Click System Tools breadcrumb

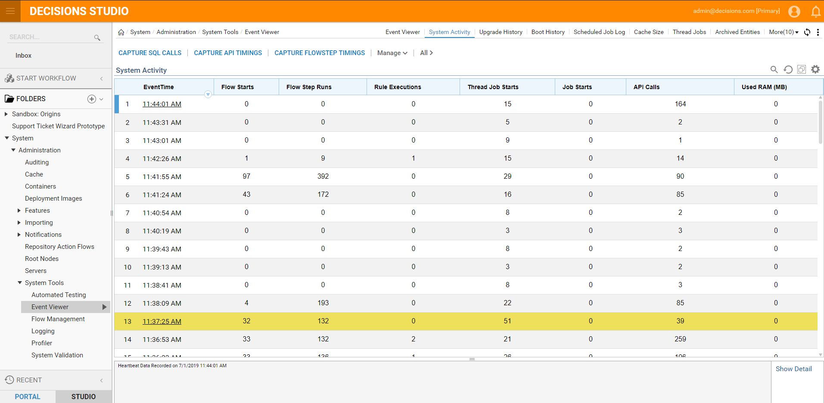pos(220,32)
